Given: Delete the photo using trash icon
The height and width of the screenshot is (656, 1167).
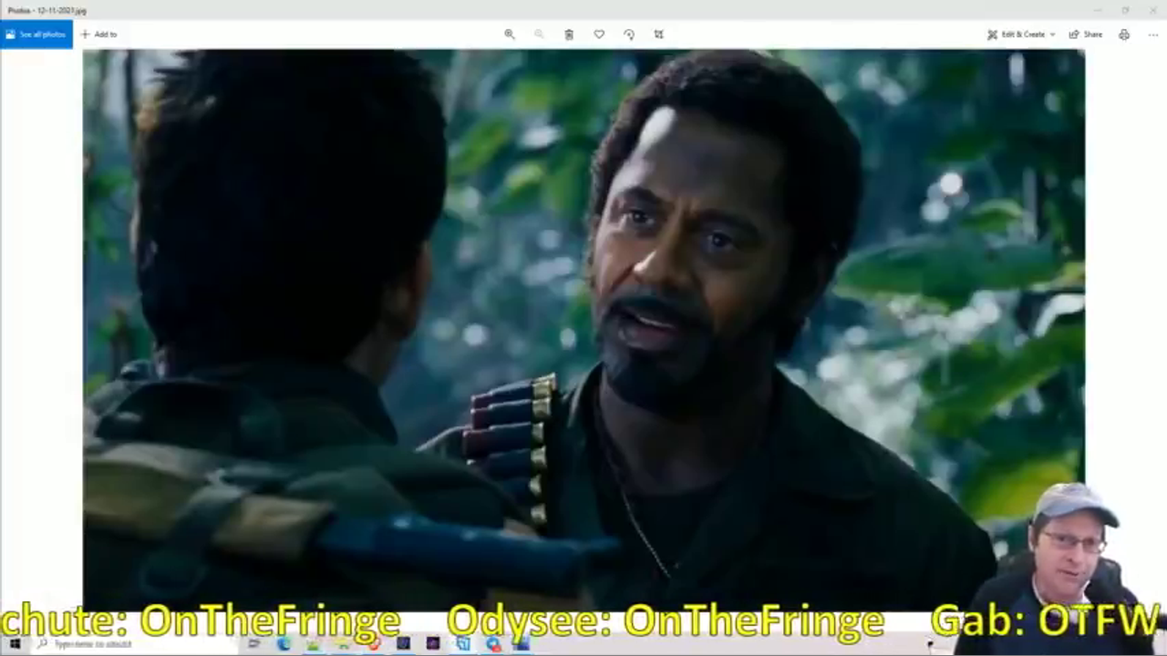Looking at the screenshot, I should 569,35.
